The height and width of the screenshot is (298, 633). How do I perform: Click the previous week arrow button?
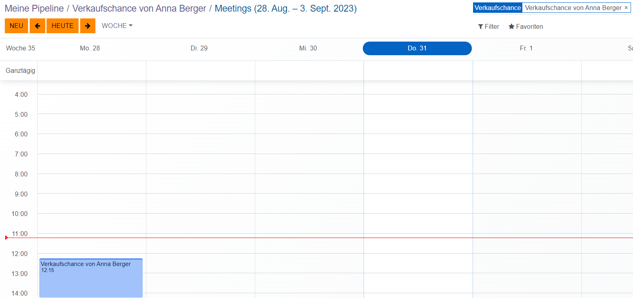[37, 26]
